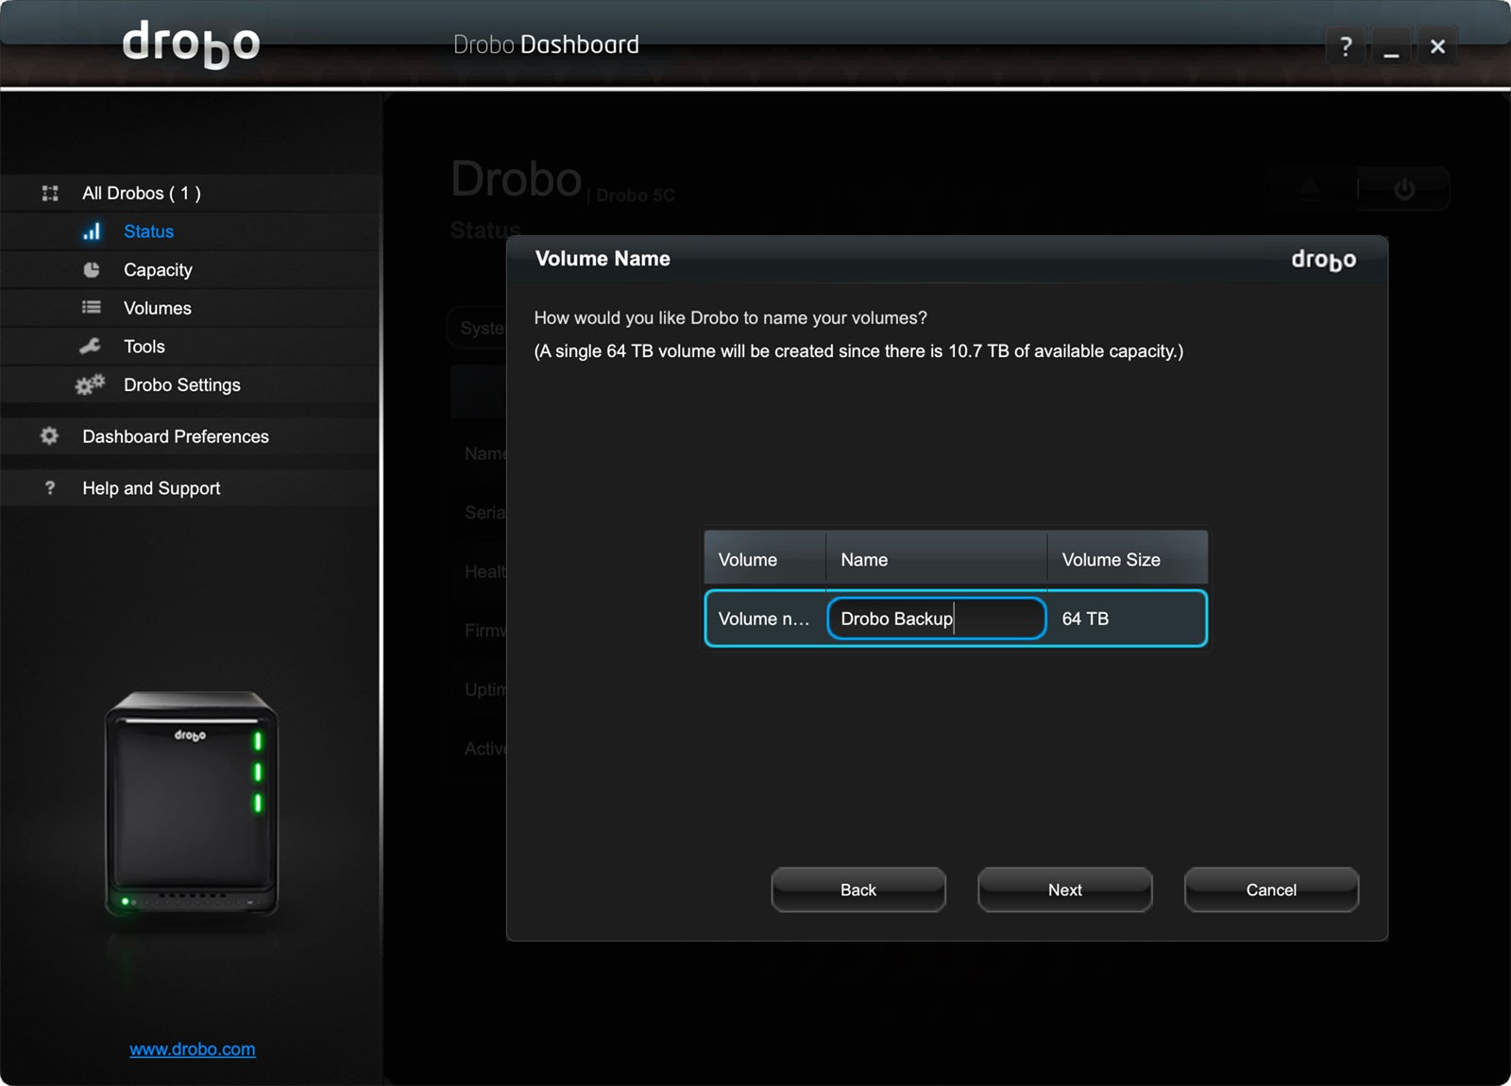The height and width of the screenshot is (1086, 1511).
Task: Select the 64 TB volume size cell
Action: point(1124,619)
